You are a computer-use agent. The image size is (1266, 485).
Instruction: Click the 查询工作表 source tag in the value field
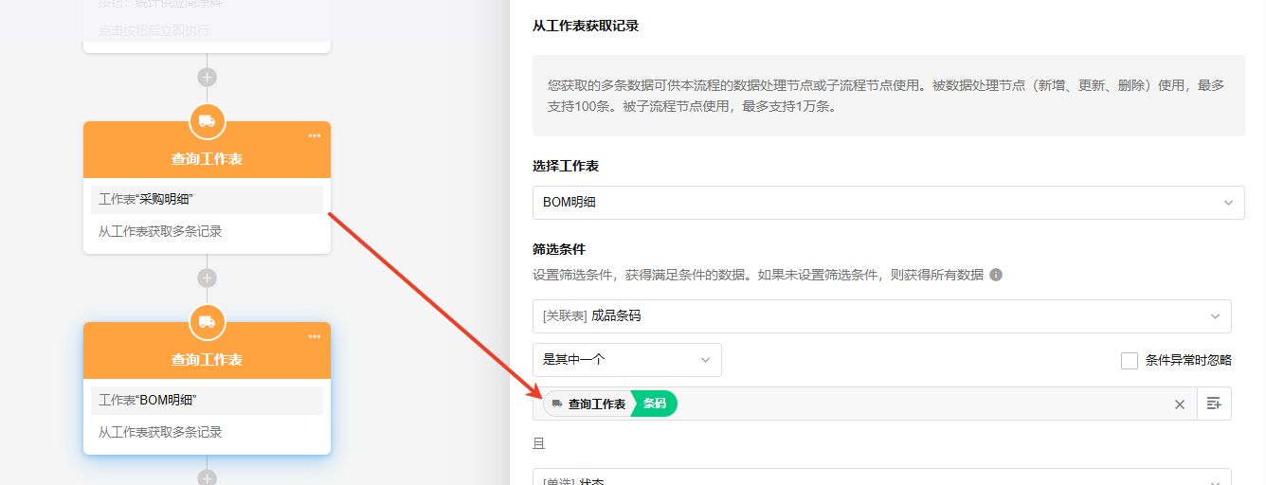tap(588, 404)
